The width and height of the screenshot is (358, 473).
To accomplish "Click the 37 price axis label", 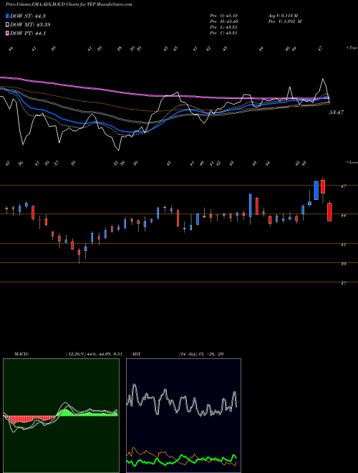I will [x=343, y=284].
